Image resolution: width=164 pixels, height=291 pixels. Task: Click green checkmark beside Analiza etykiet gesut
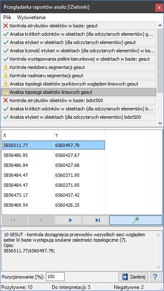coord(6,42)
